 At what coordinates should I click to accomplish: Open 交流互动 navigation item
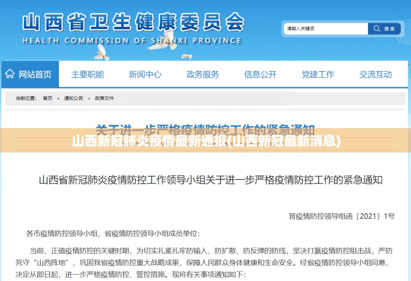click(x=375, y=75)
